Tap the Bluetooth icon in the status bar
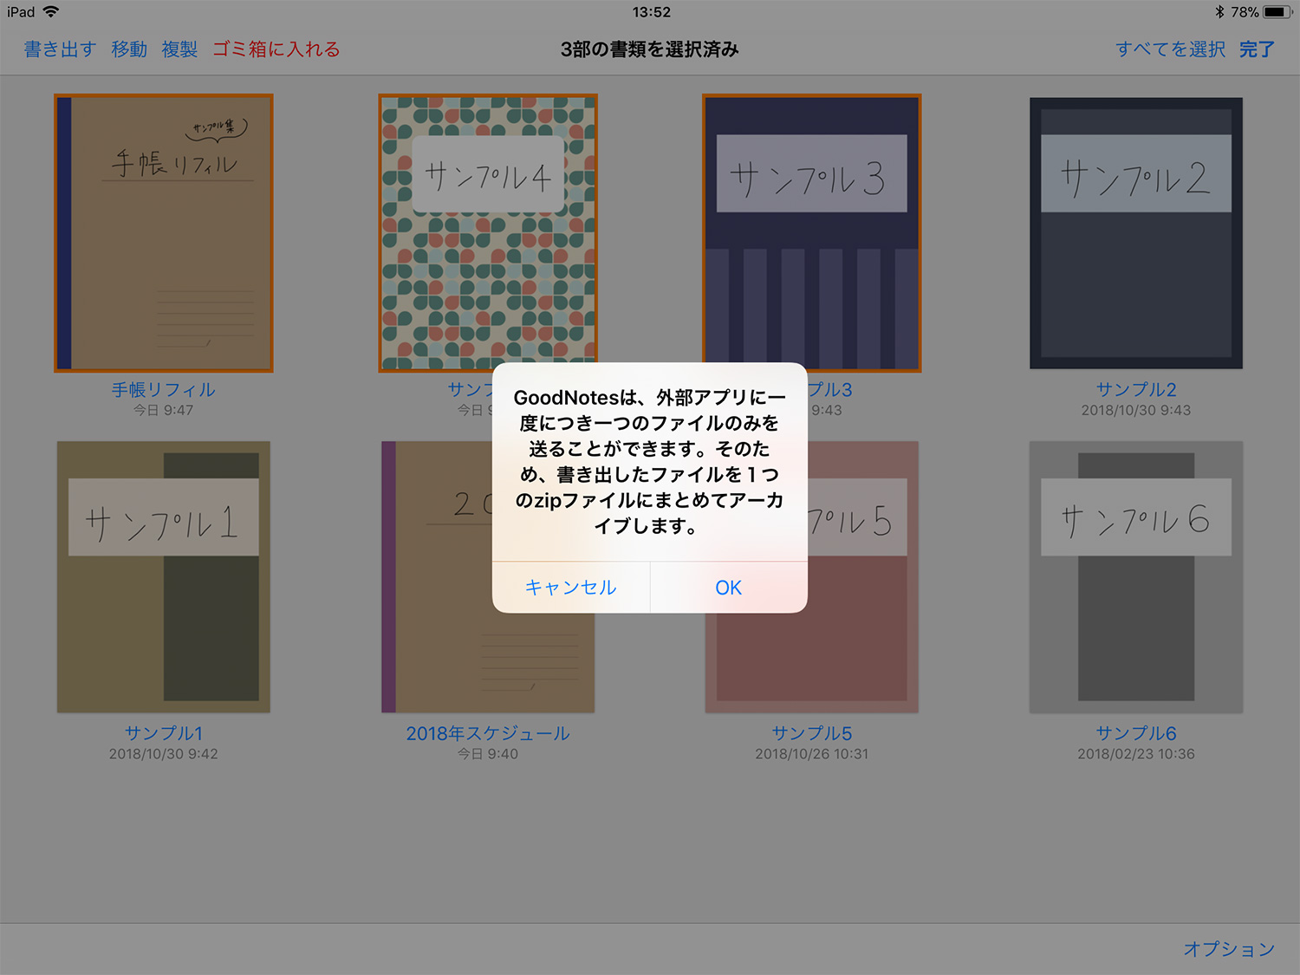Screen dimensions: 1300x975 pos(1219,11)
